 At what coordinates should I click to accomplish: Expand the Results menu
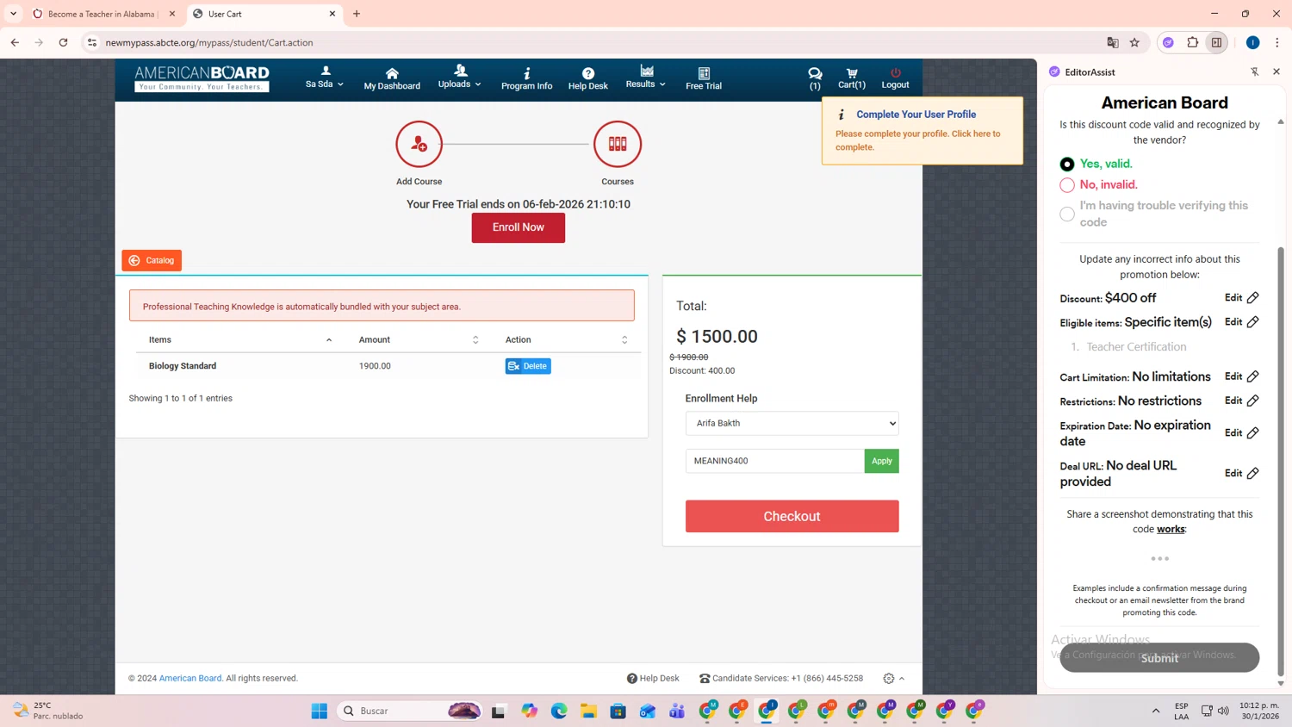645,78
